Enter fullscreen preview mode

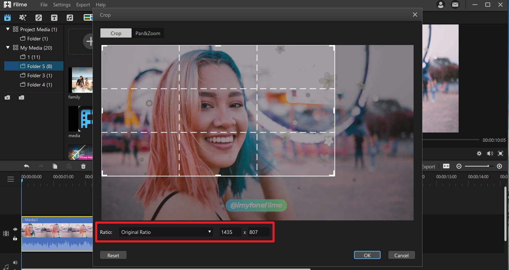[x=500, y=153]
